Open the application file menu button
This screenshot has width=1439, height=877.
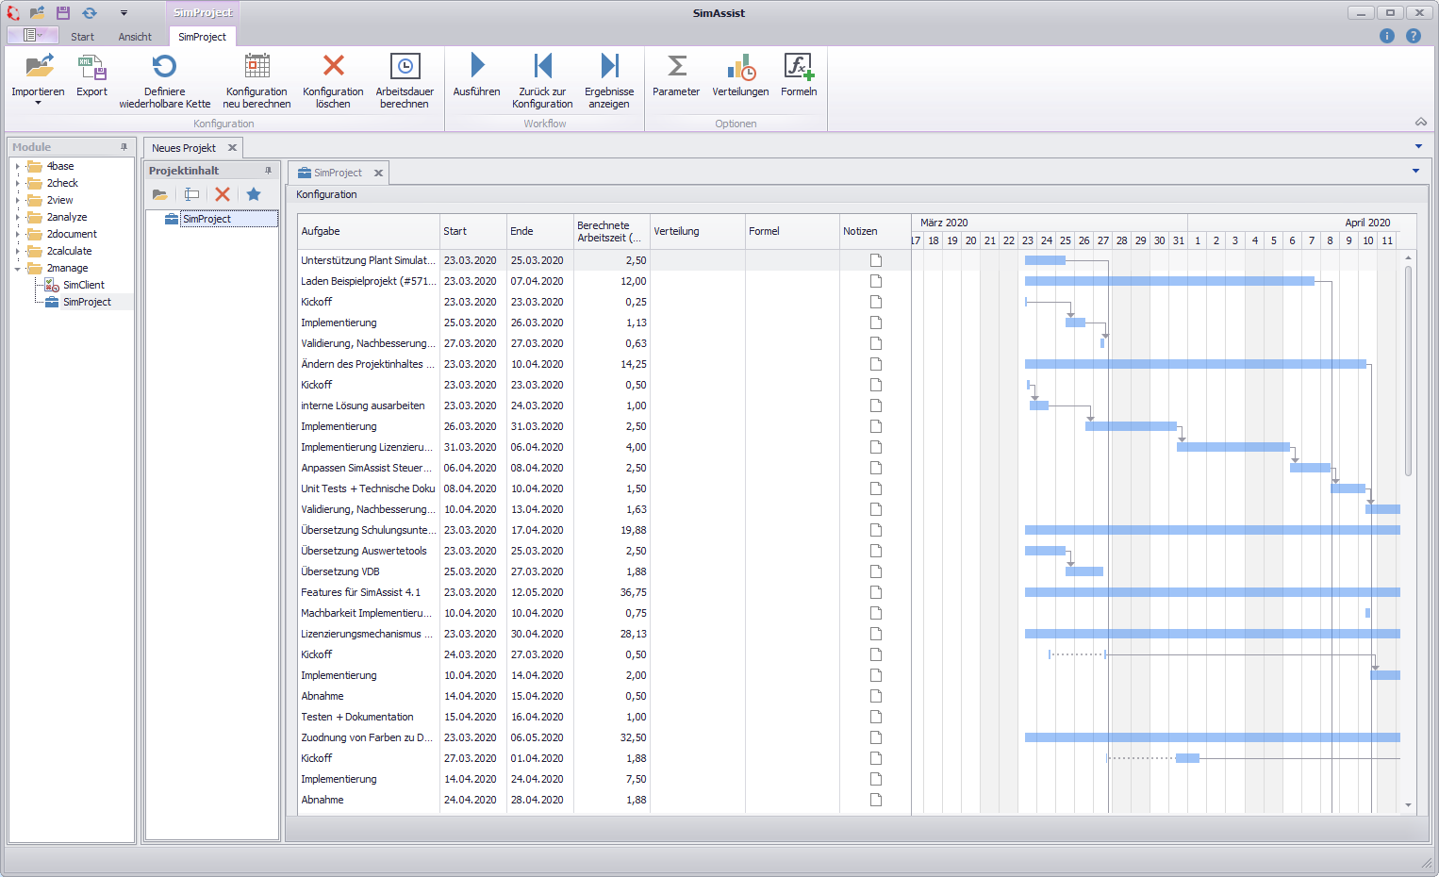32,35
